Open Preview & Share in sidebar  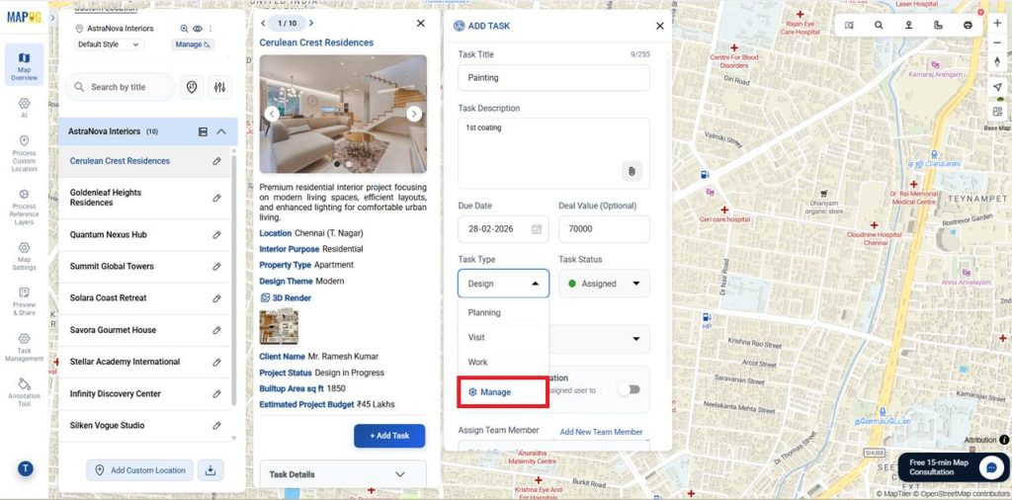pyautogui.click(x=24, y=301)
